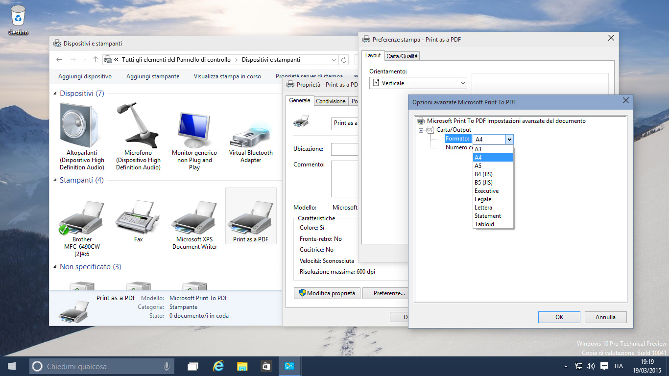Go up one level in the address bar
This screenshot has height=376, width=669.
tap(96, 60)
